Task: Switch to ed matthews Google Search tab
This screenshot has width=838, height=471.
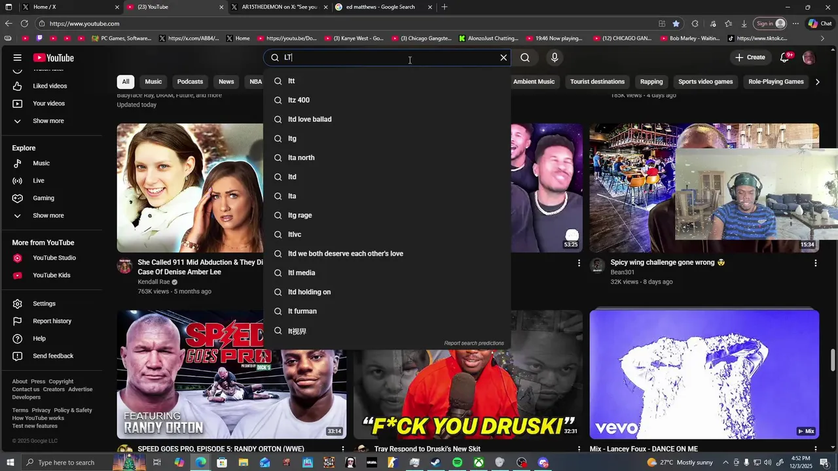Action: tap(384, 7)
